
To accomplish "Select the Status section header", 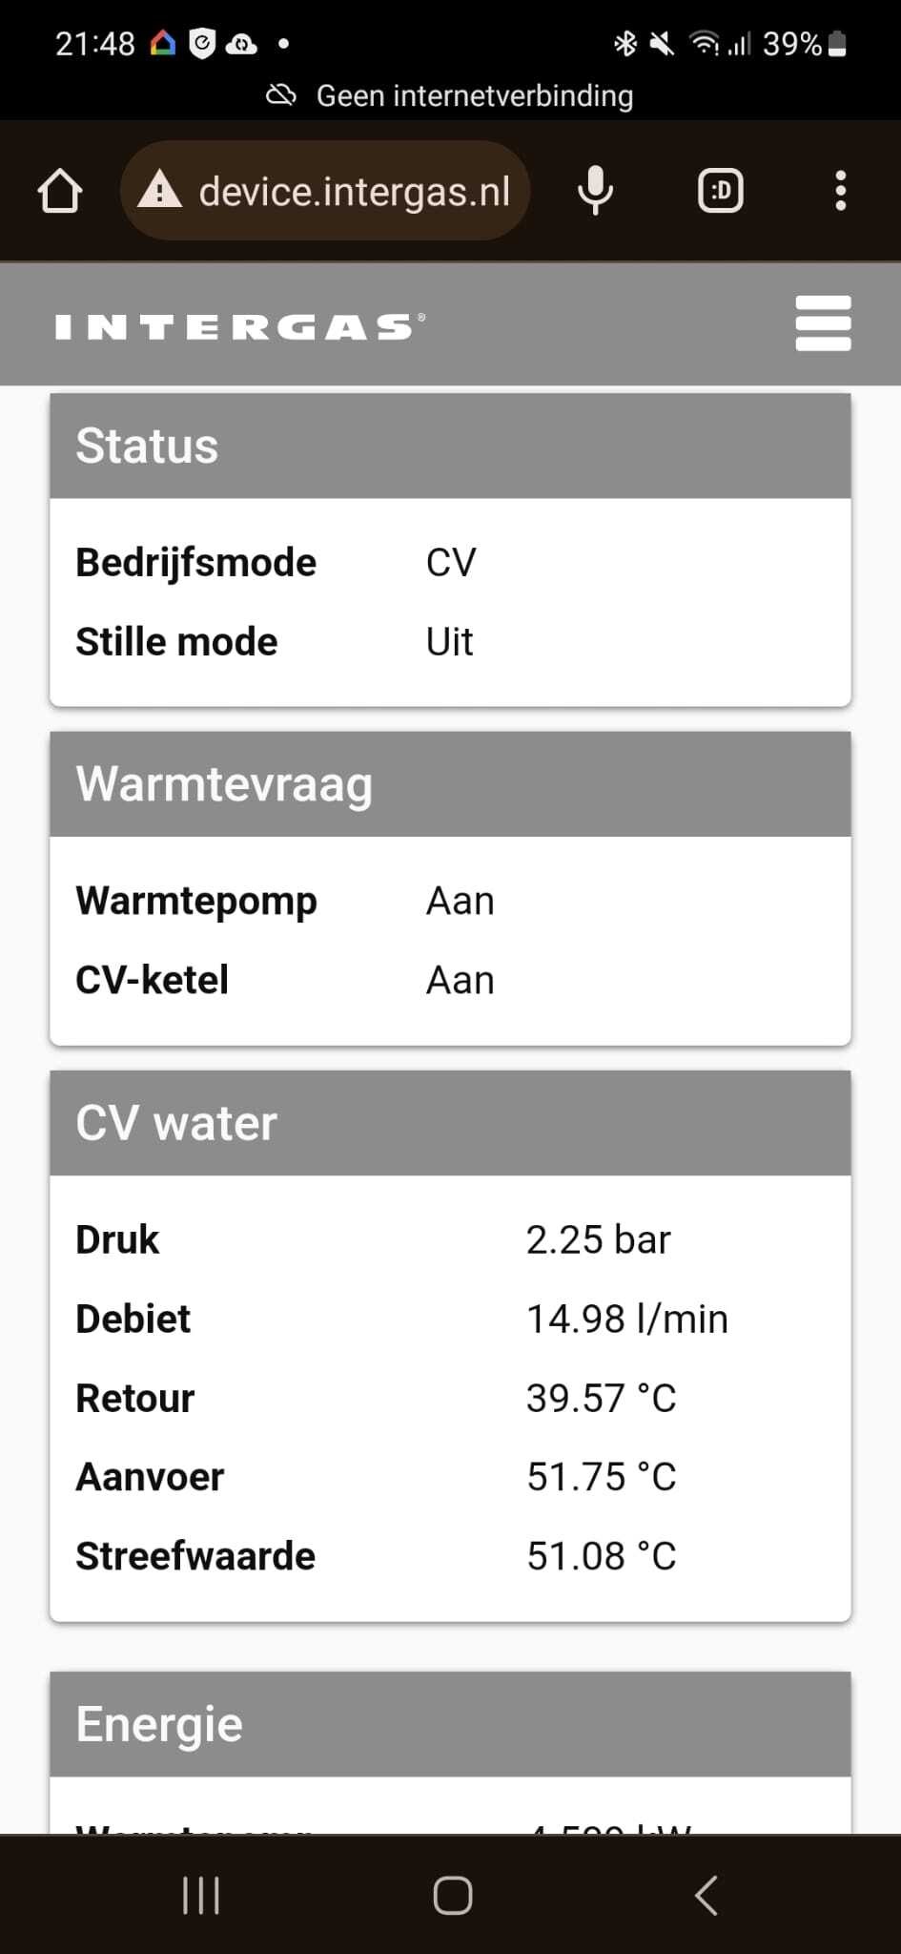I will [449, 445].
